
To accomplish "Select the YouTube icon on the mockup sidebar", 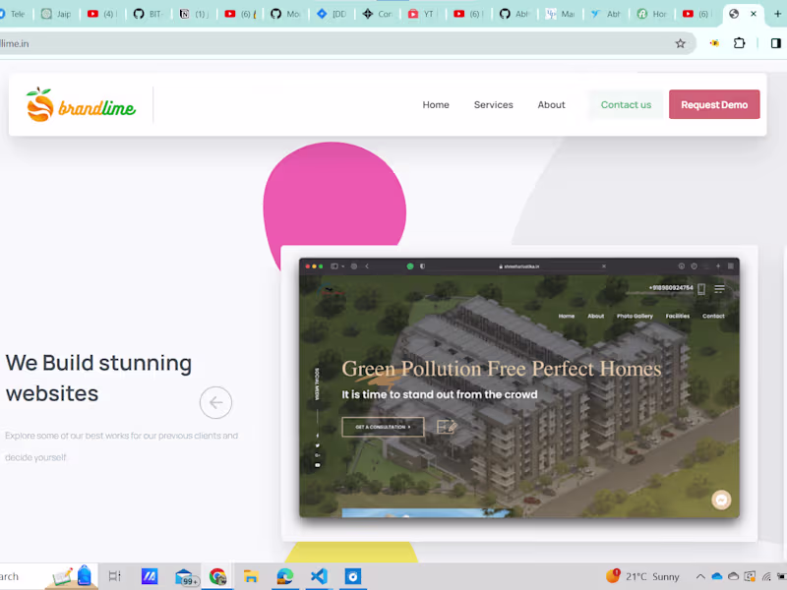I will click(317, 465).
